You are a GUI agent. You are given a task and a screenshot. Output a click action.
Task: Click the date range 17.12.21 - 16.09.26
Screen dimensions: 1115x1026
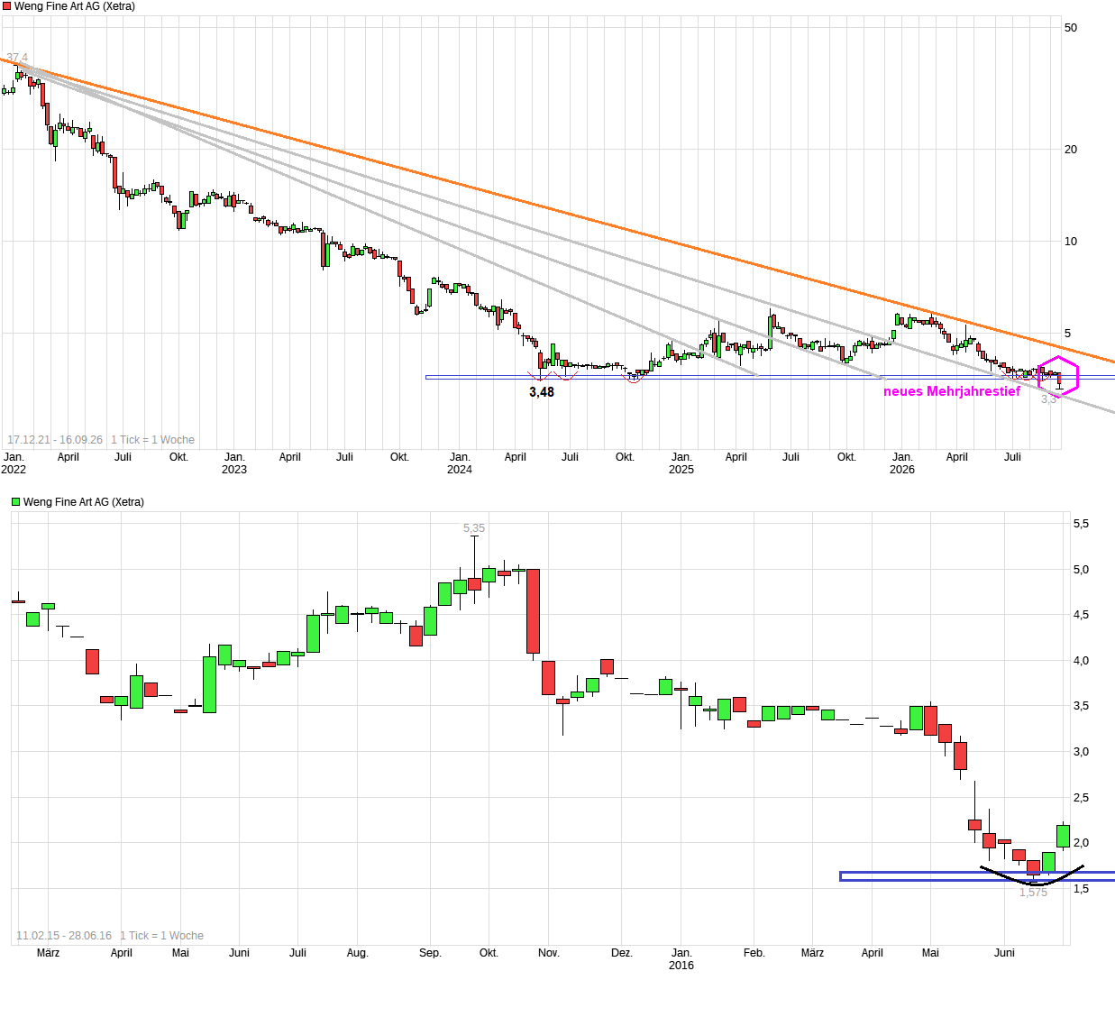click(55, 440)
